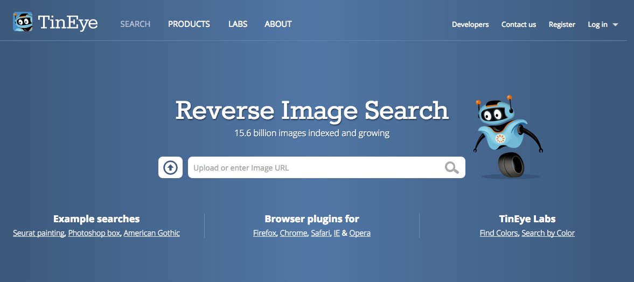Get the IE browser plugin

[337, 233]
